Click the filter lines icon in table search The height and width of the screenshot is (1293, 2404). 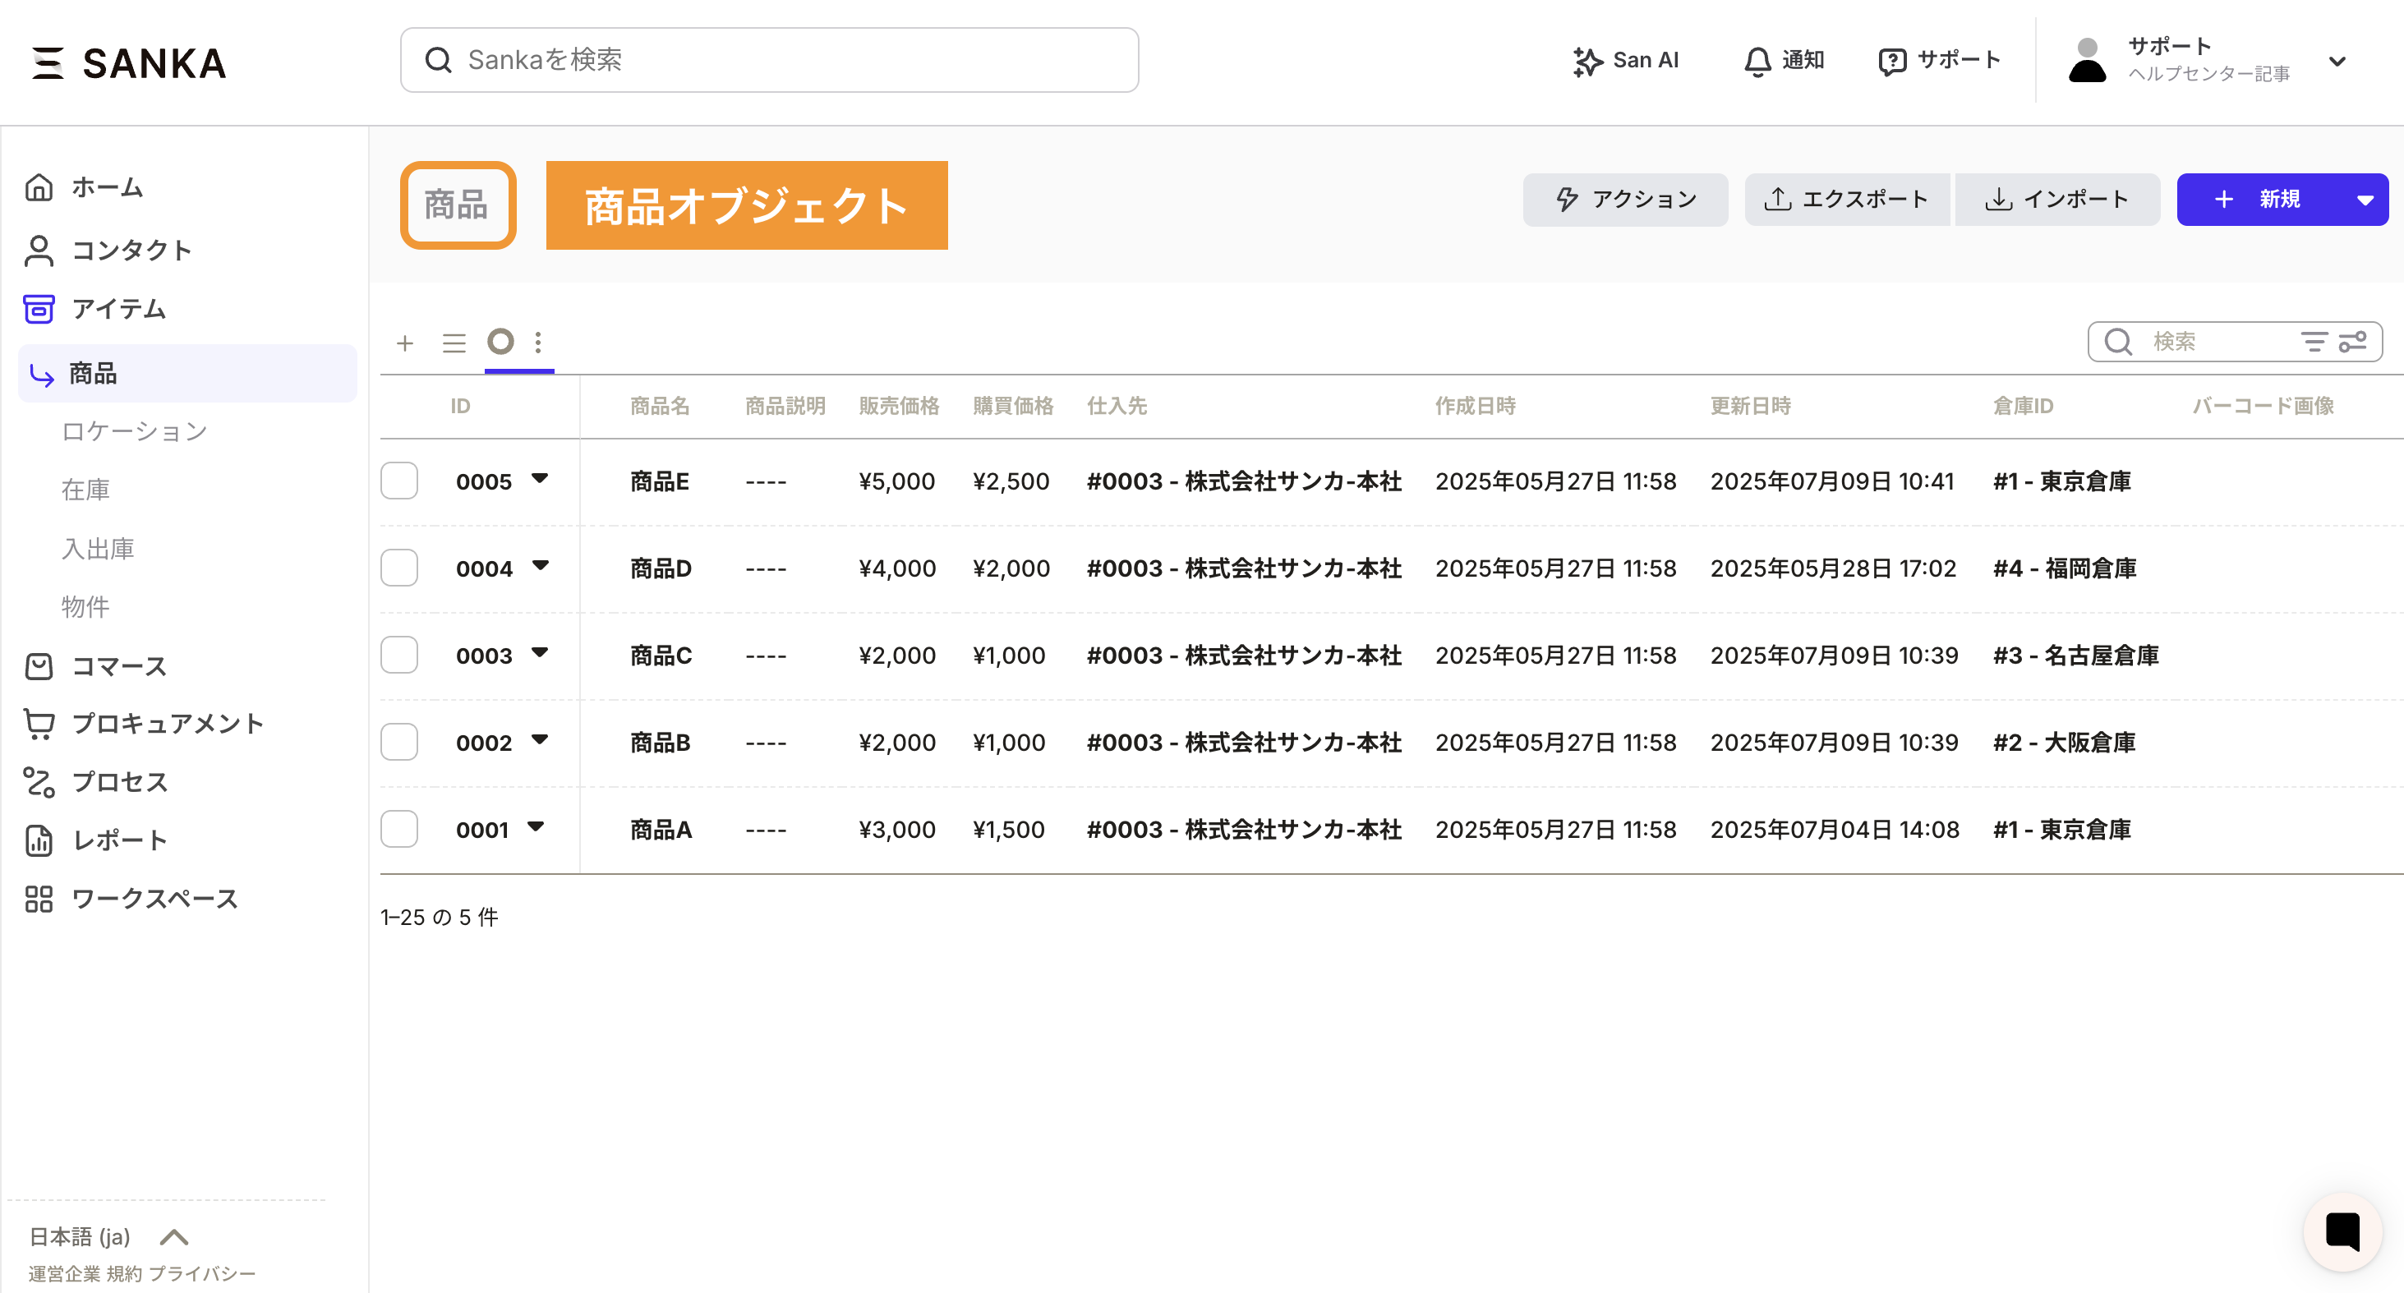(x=2314, y=342)
